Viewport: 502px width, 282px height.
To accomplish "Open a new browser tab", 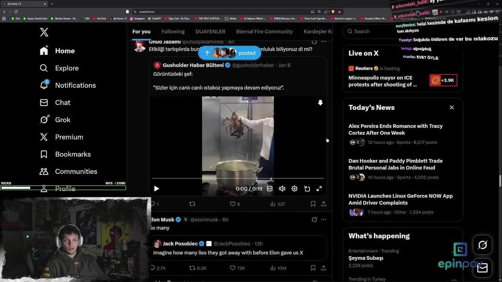I will (x=52, y=4).
